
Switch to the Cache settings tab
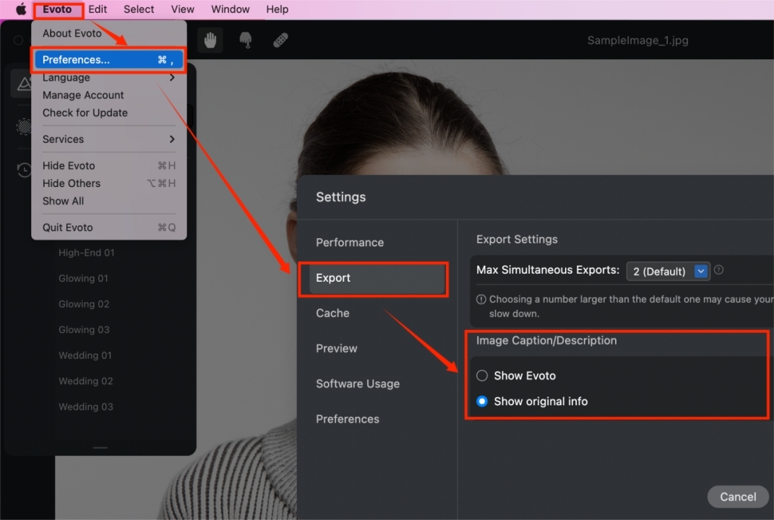[332, 313]
